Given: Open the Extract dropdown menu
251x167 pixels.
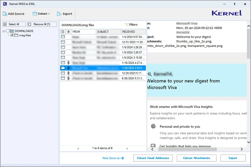Looking at the screenshot, I should [41, 14].
